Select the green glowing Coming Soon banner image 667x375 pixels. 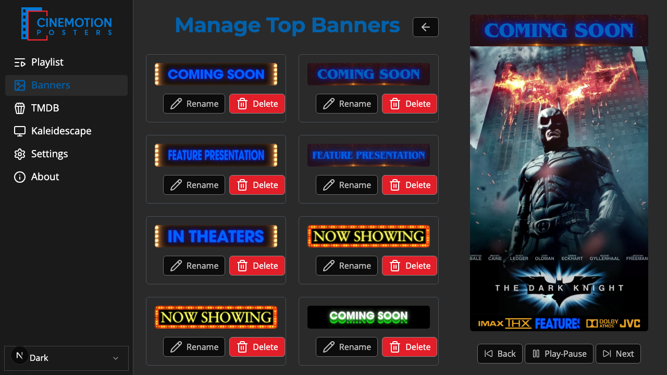(x=368, y=317)
